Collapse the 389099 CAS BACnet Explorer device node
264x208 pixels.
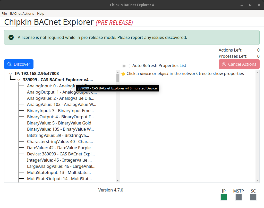click(x=19, y=80)
